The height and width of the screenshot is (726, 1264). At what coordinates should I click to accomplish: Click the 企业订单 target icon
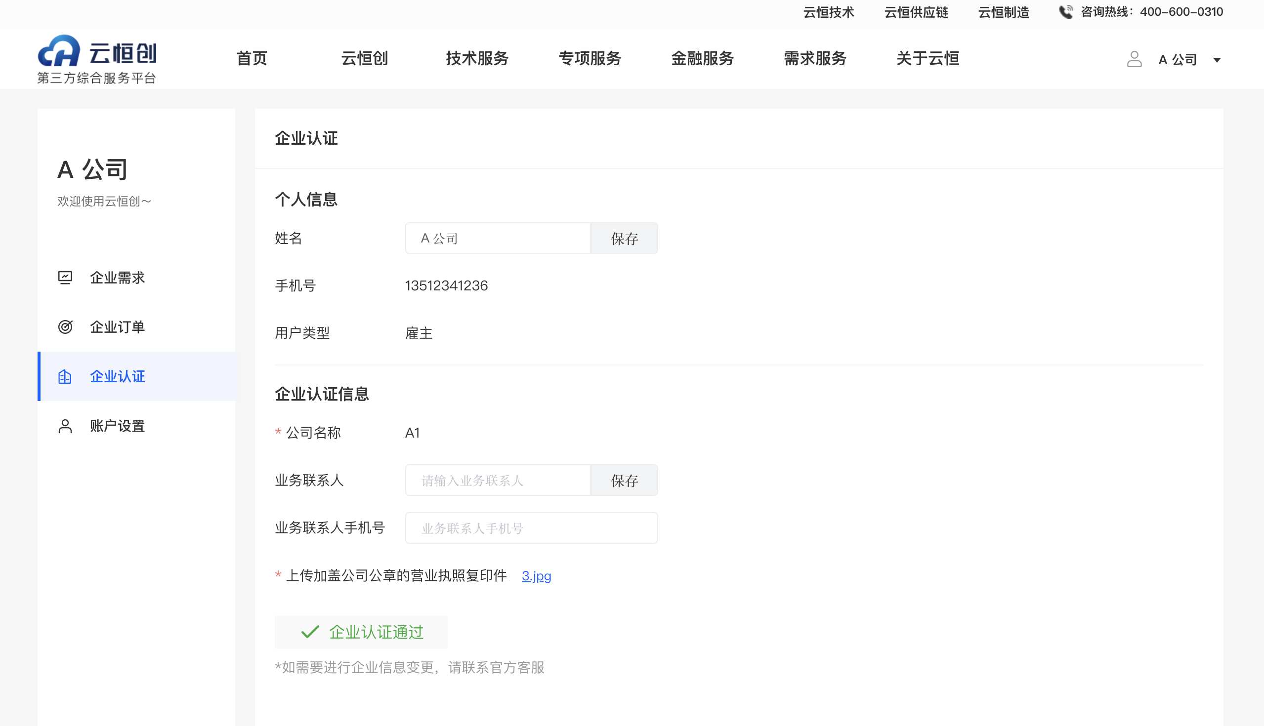(x=65, y=327)
